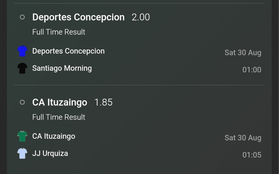This screenshot has width=279, height=174.
Task: Click the light blue JJ Urquiza jersey icon
Action: (22, 153)
